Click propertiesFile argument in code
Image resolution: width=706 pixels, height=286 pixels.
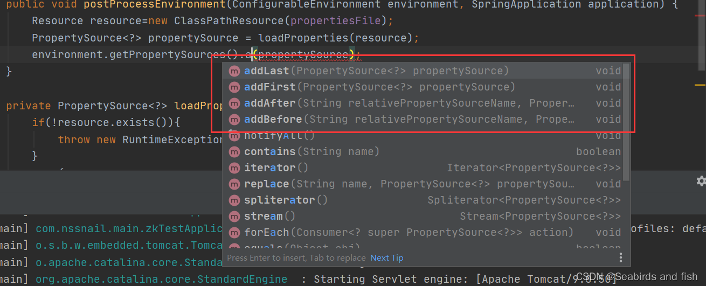(336, 21)
